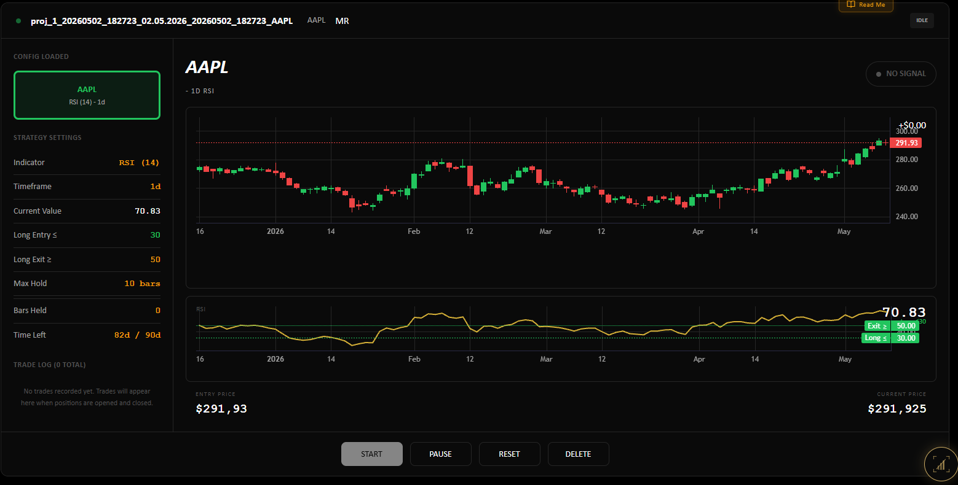The height and width of the screenshot is (485, 958).
Task: Click the IDLE status badge
Action: click(922, 20)
